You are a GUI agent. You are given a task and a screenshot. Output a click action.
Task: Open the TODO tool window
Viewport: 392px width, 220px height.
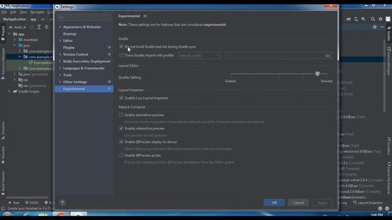point(32,202)
